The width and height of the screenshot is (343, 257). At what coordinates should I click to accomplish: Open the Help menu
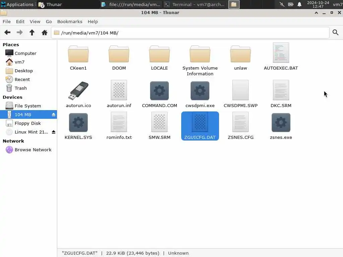(x=93, y=21)
